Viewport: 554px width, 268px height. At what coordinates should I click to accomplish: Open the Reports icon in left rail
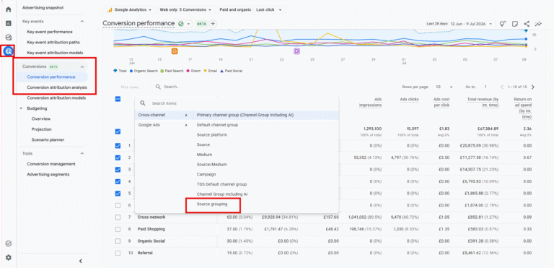pos(9,23)
